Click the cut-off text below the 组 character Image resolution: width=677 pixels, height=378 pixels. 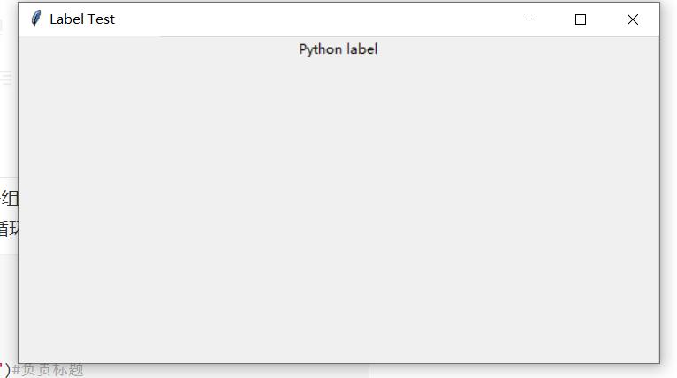click(x=9, y=228)
